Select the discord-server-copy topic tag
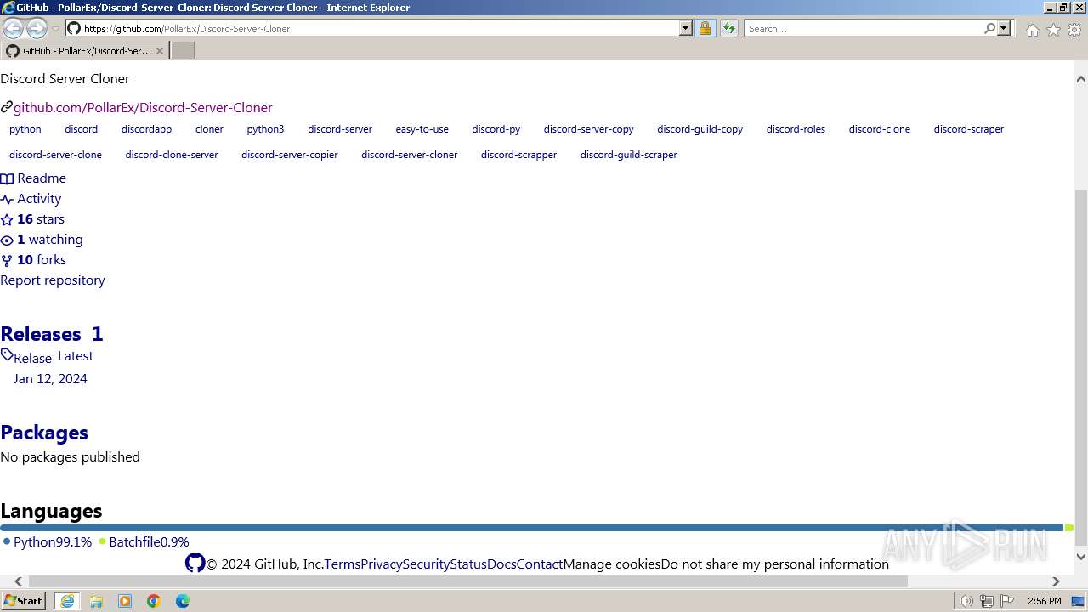Screen dimensions: 1088x612 [x=588, y=129]
